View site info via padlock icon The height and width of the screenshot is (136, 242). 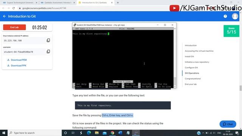coord(20,8)
